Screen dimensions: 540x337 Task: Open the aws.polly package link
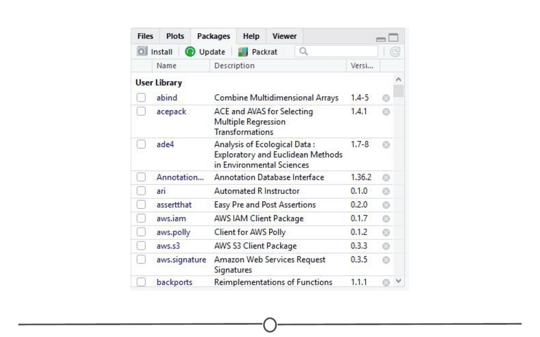[x=173, y=232]
